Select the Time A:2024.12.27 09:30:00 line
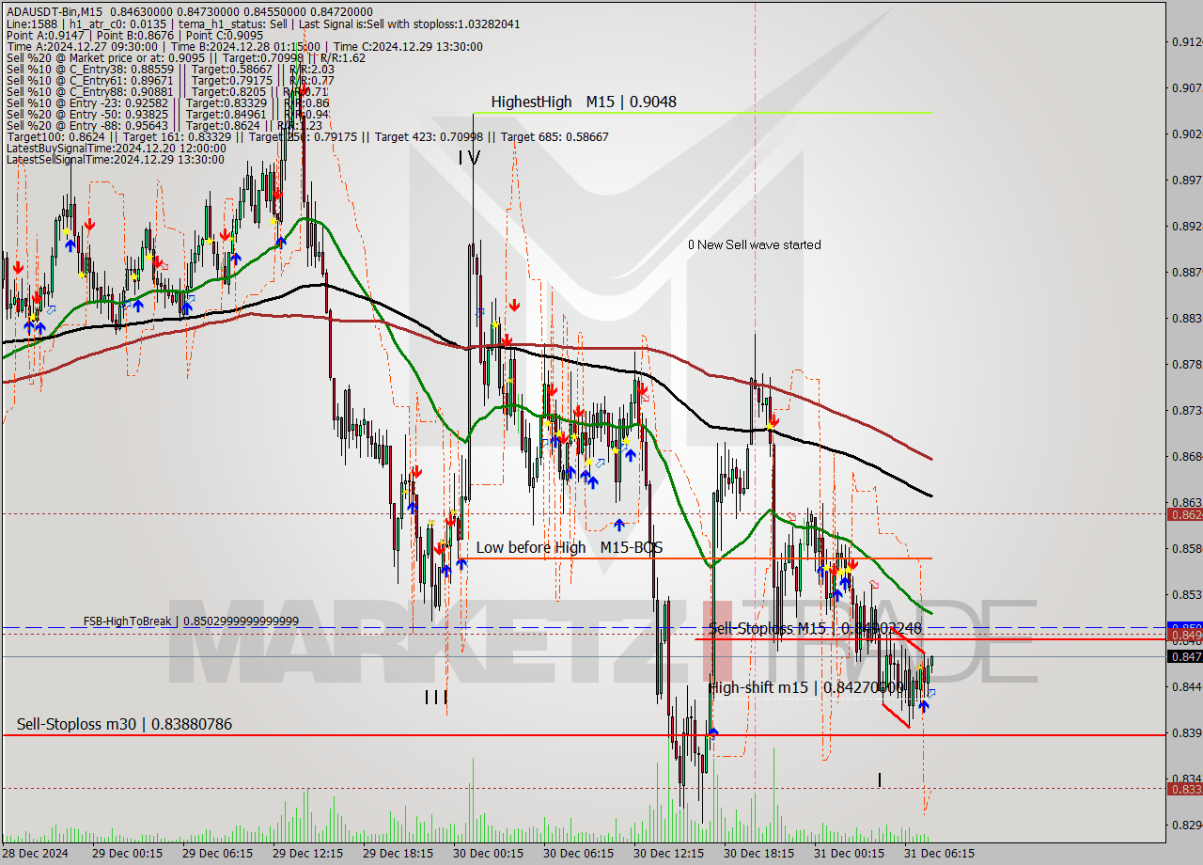Viewport: 1203px width, 865px height. tap(244, 46)
